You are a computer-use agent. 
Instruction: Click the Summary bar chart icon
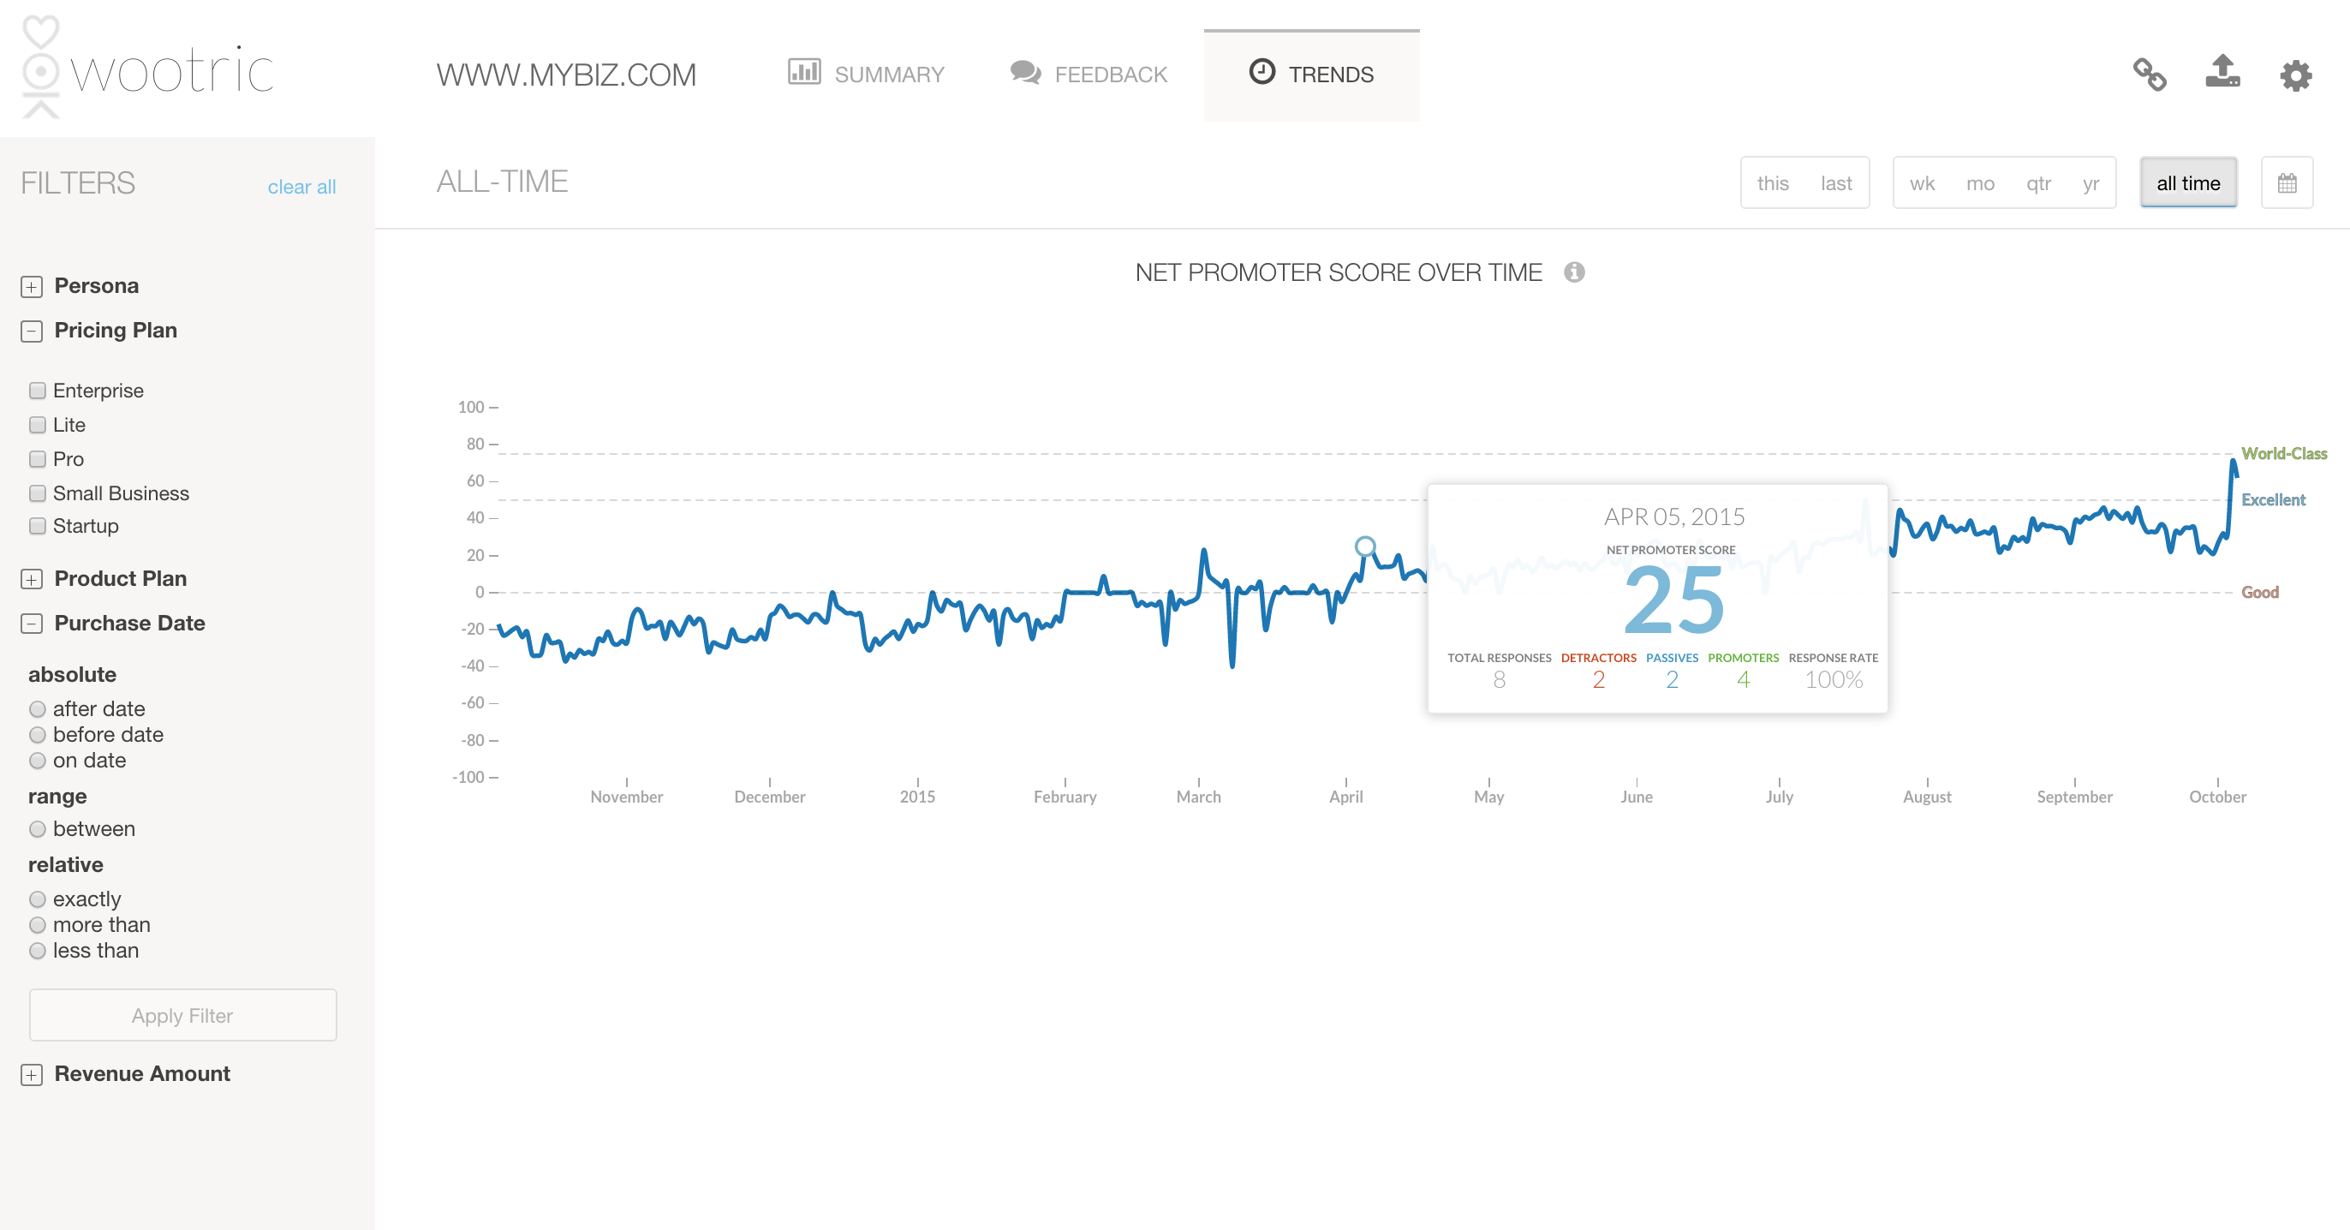(803, 72)
